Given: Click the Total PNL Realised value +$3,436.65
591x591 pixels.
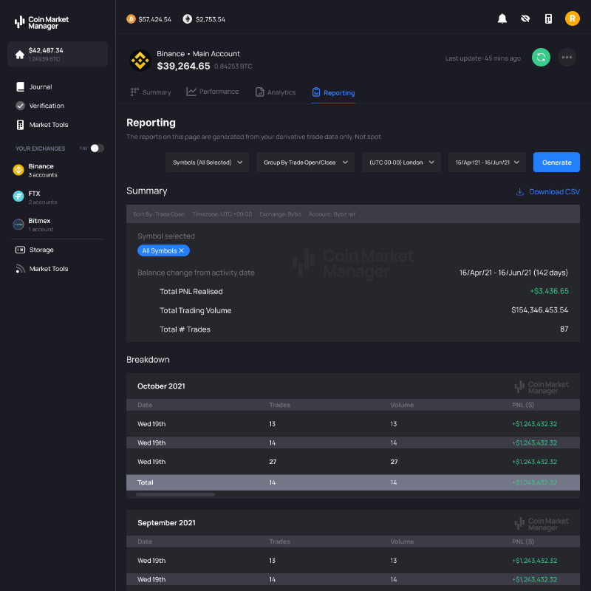Looking at the screenshot, I should [x=549, y=291].
